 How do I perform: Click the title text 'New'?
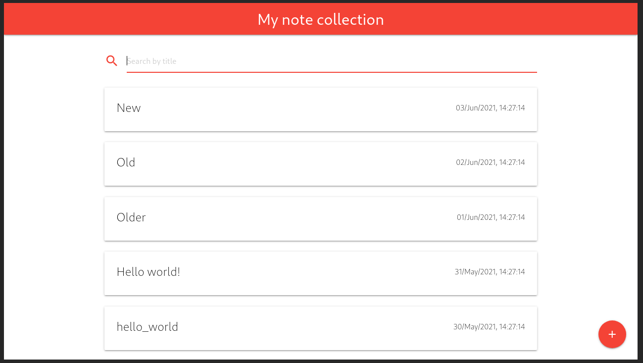pos(129,108)
